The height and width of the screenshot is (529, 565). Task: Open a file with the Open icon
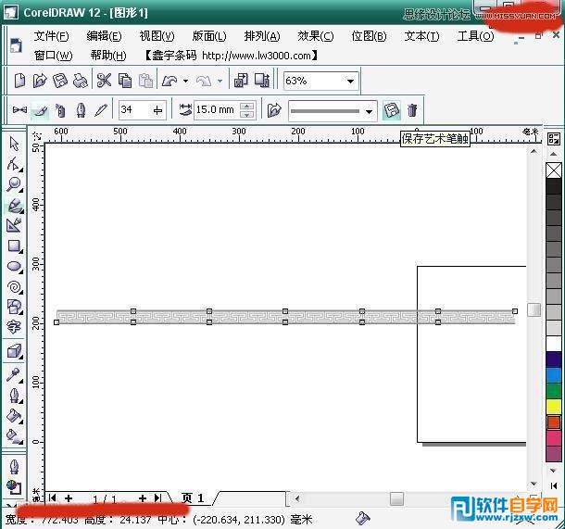click(40, 80)
